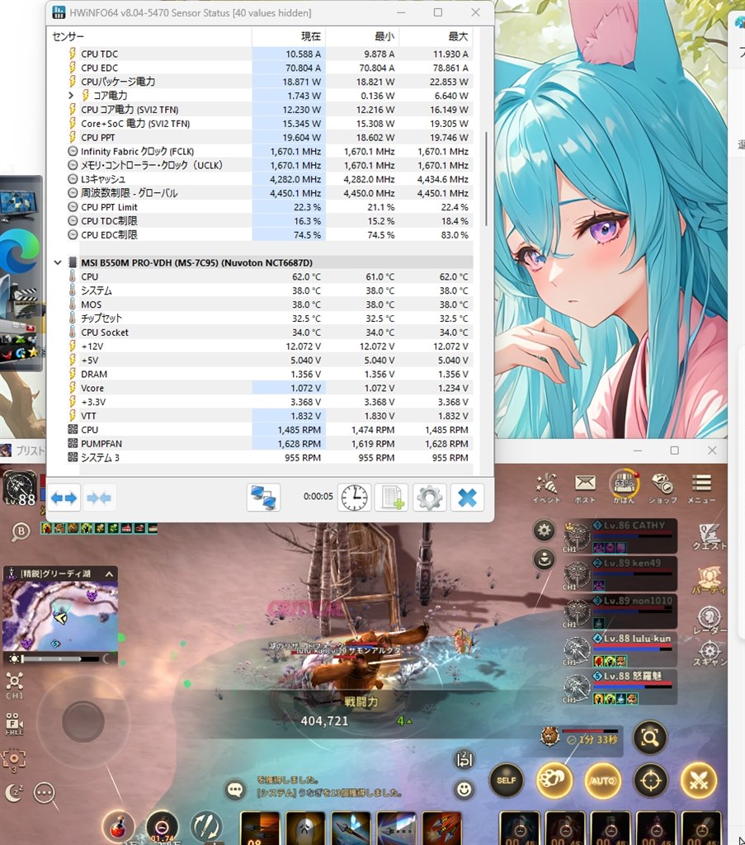Toggle the SELF target button
Image resolution: width=745 pixels, height=845 pixels.
[x=507, y=781]
